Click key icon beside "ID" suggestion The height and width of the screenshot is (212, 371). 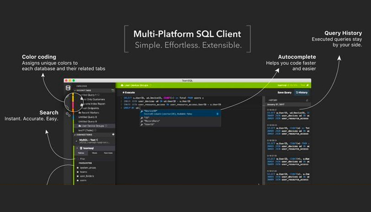[142, 118]
